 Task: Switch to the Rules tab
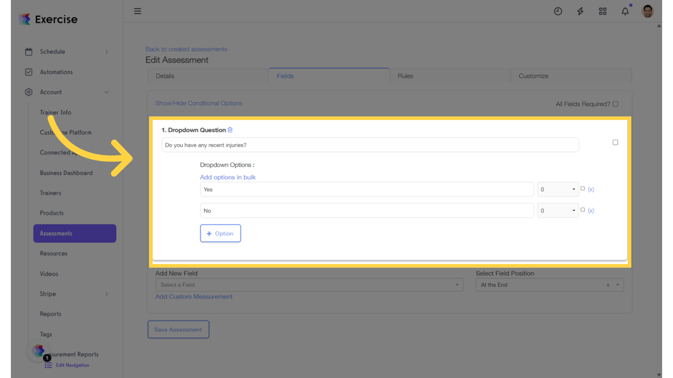pyautogui.click(x=405, y=76)
